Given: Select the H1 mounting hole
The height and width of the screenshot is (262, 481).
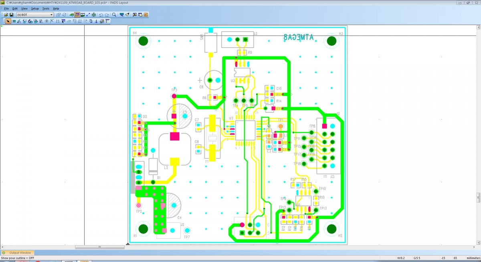Looking at the screenshot, I should 143,229.
